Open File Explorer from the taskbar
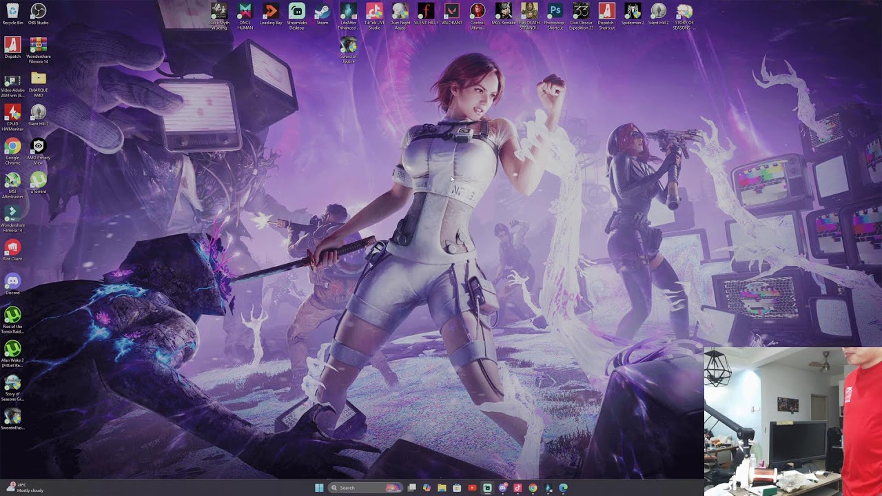 [x=442, y=488]
